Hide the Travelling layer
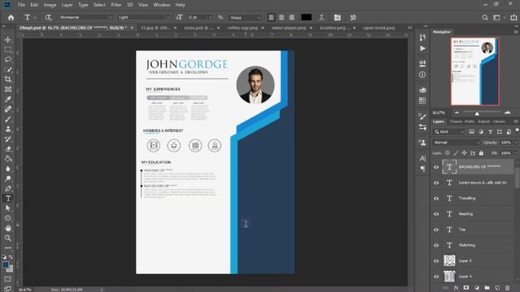Image resolution: width=520 pixels, height=292 pixels. pos(436,198)
